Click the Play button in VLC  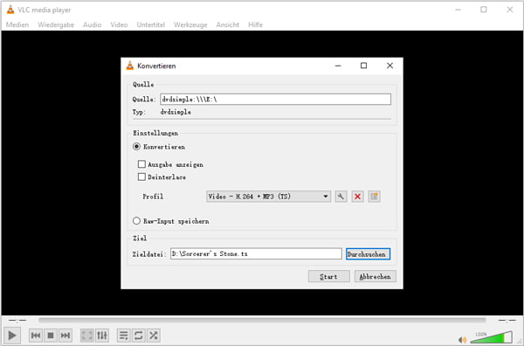pos(12,335)
